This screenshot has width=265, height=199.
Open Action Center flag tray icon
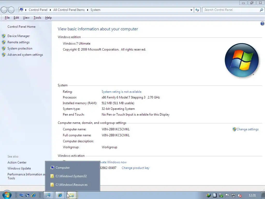(227, 195)
